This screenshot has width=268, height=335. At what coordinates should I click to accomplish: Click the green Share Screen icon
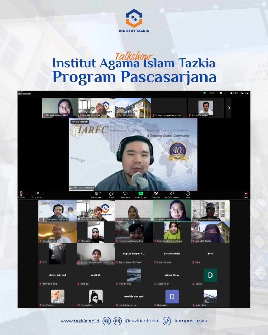[x=141, y=193]
